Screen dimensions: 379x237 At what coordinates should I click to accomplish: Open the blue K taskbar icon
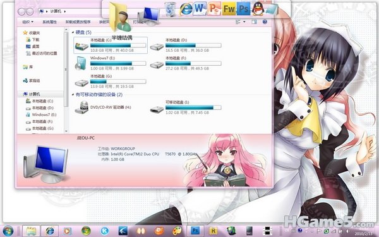pos(105,231)
